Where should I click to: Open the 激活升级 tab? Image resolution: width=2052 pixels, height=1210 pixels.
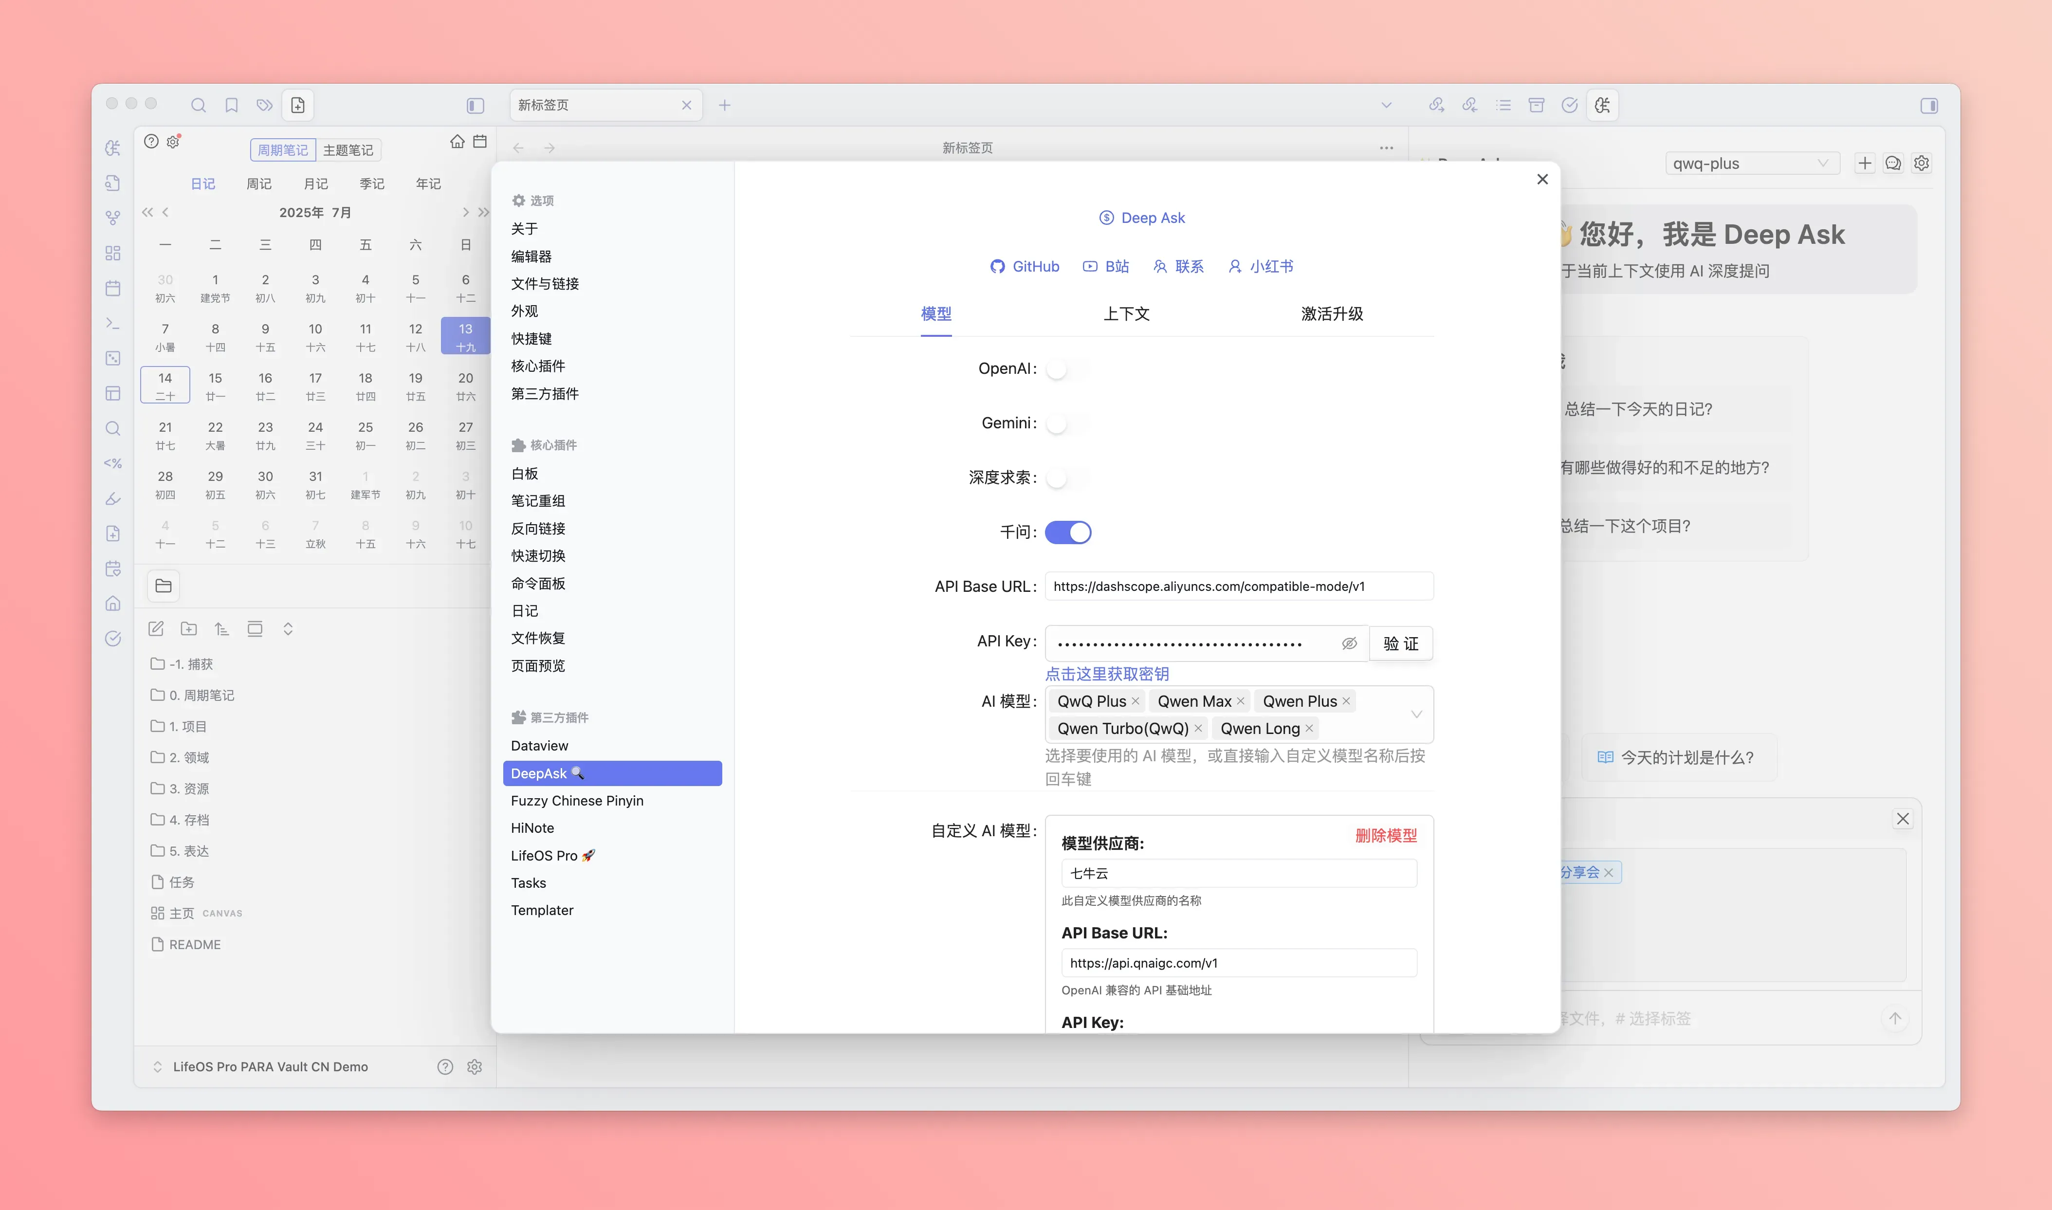[1331, 314]
